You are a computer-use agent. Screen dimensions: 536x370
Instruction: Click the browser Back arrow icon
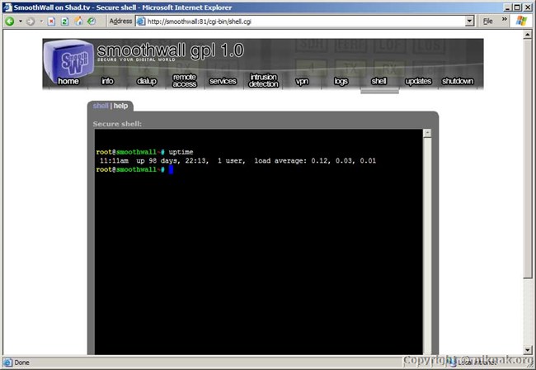[x=10, y=21]
